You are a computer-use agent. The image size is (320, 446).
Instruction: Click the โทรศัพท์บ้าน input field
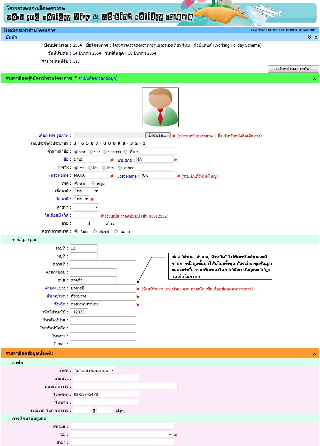coord(103,320)
